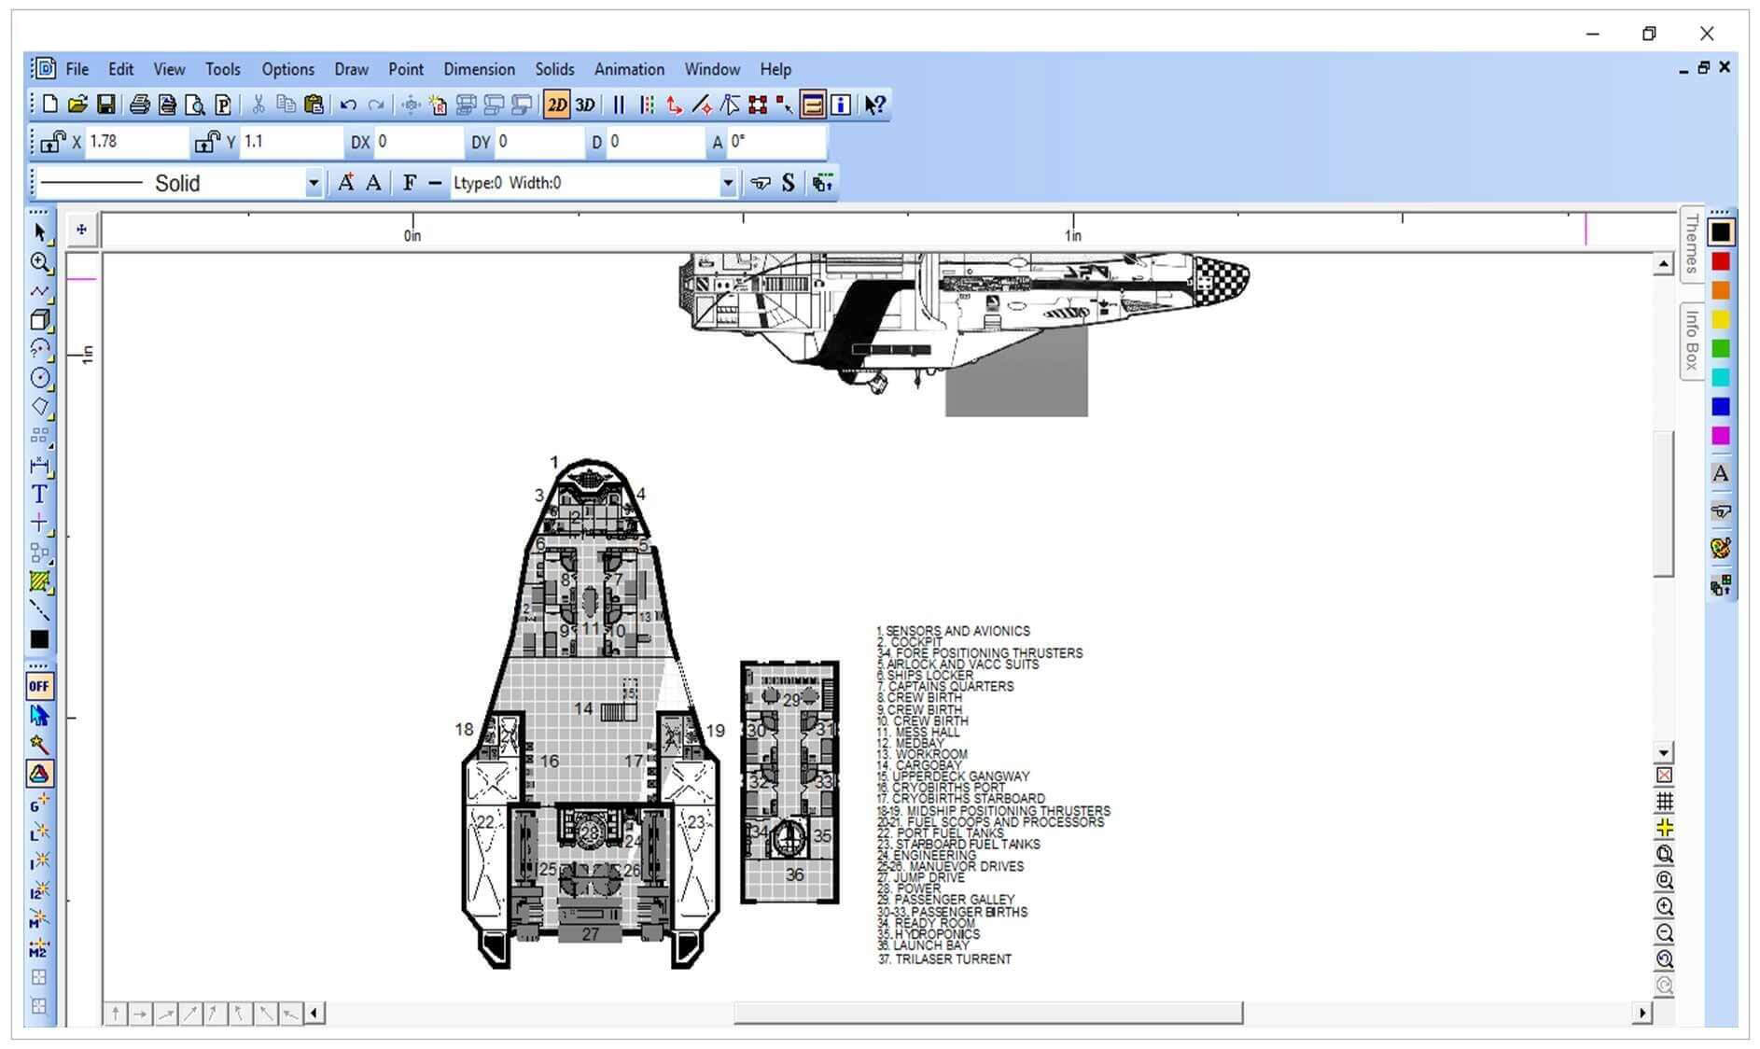Image resolution: width=1760 pixels, height=1049 pixels.
Task: Open the Solids menu
Action: [554, 69]
